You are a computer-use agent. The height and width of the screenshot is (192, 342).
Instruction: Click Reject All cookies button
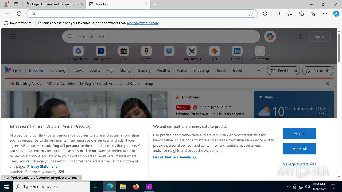tap(299, 149)
